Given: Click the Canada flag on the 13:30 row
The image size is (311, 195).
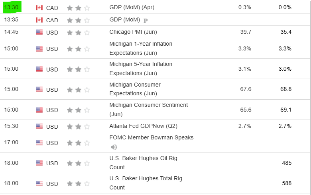Looking at the screenshot, I should click(39, 8).
